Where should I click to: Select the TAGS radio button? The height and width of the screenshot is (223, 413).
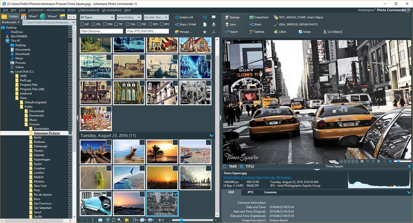pyautogui.click(x=225, y=167)
